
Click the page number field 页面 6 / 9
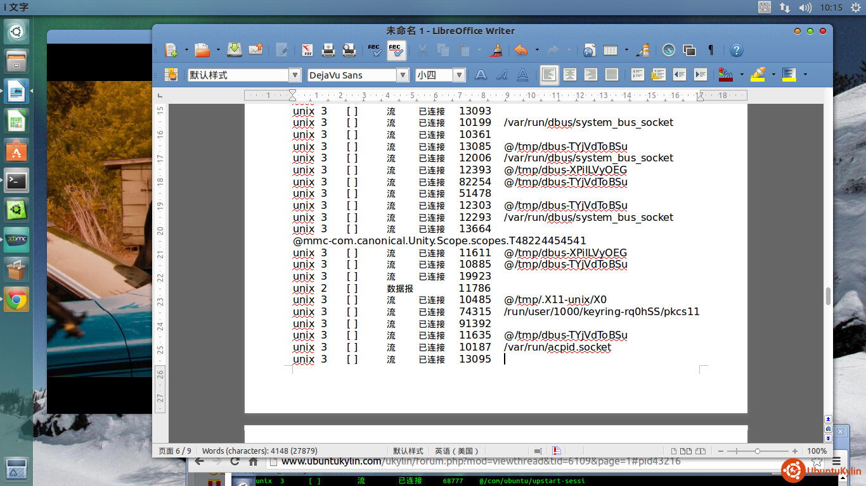175,451
